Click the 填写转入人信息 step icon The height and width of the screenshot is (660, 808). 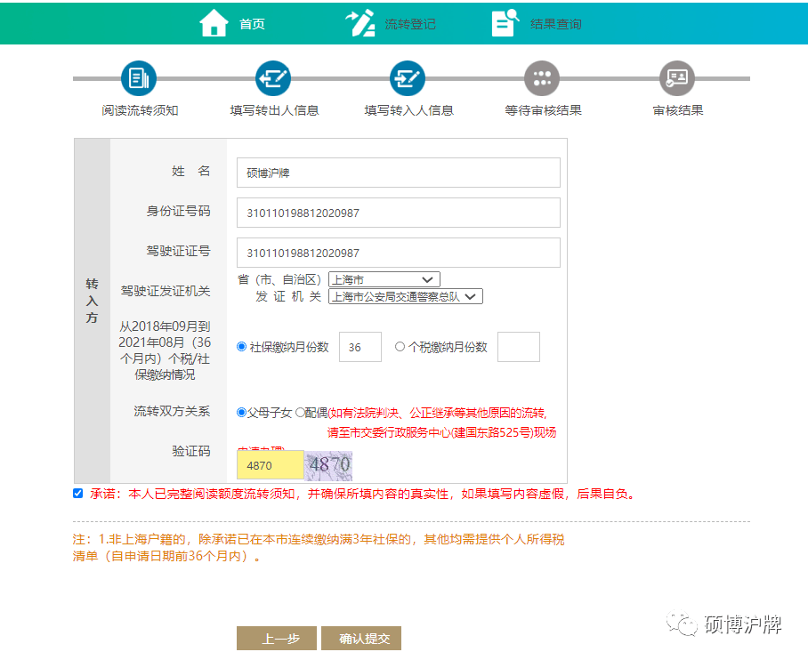[x=407, y=77]
